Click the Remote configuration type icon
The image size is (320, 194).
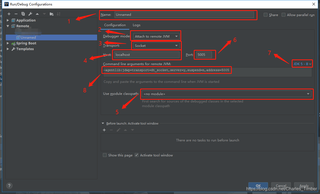coord(13,26)
